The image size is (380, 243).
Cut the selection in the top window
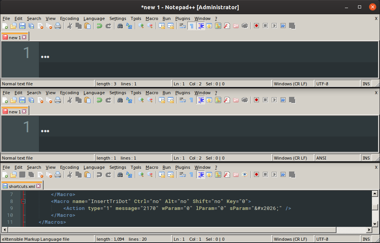tap(70, 26)
